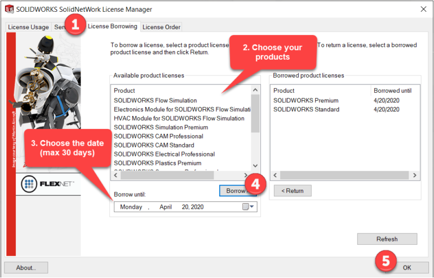
Task: Close the License Manager window
Action: coord(423,9)
